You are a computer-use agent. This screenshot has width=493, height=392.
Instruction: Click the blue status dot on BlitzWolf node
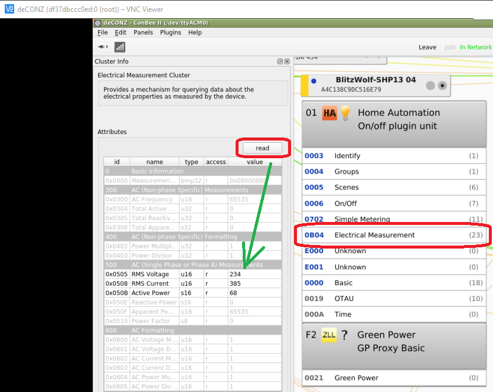314,81
